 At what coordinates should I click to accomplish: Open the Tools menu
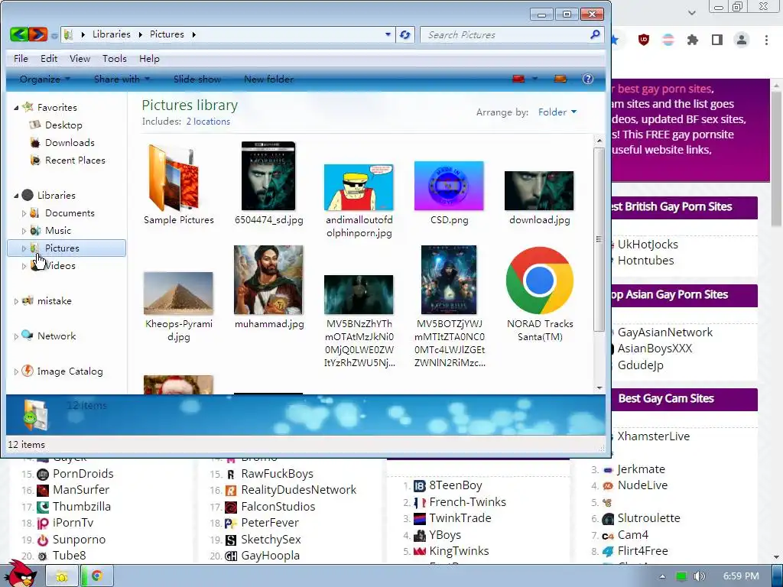click(115, 59)
